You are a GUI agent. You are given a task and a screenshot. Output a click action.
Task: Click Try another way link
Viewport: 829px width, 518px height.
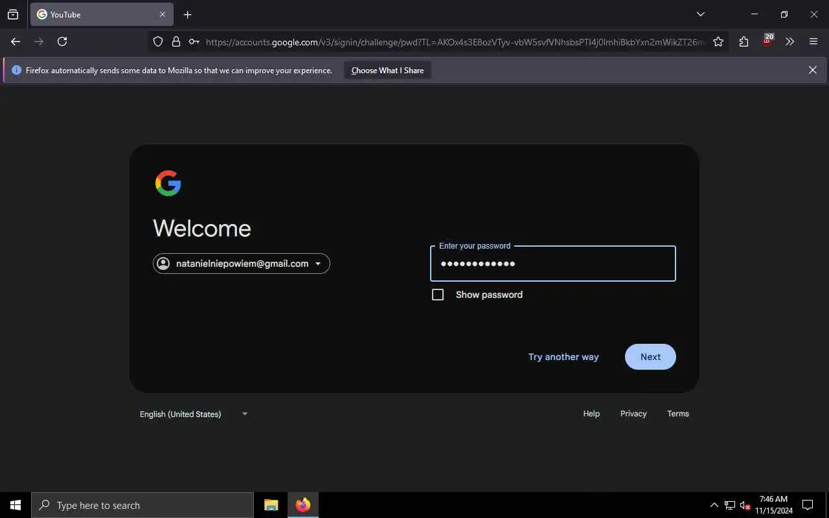563,357
